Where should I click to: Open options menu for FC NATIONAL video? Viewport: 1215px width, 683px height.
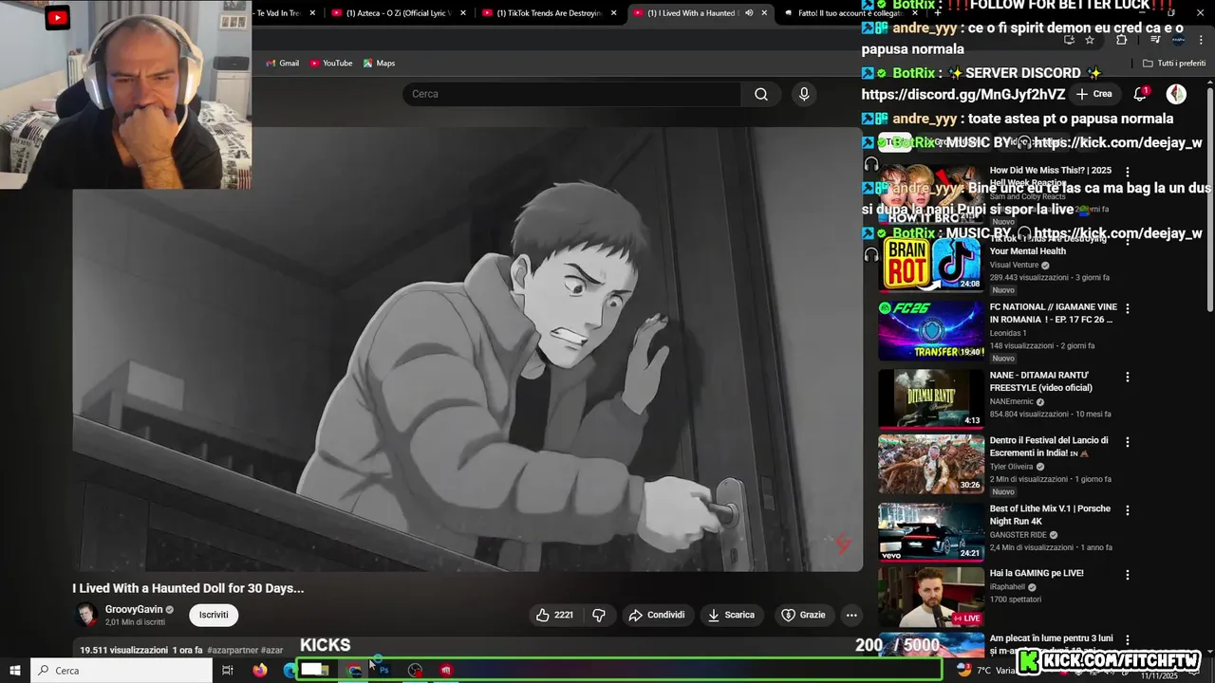coord(1128,308)
